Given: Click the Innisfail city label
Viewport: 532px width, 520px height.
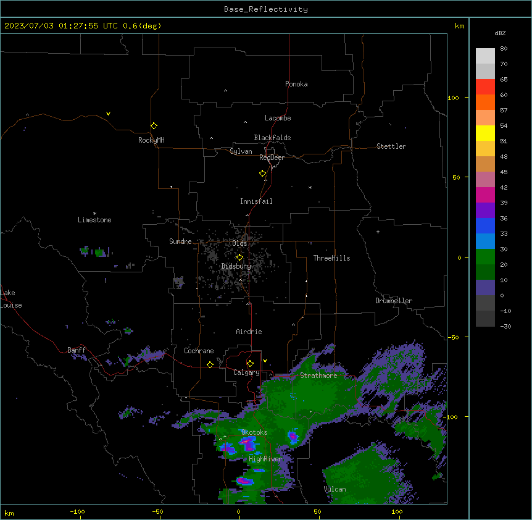Looking at the screenshot, I should tap(256, 201).
